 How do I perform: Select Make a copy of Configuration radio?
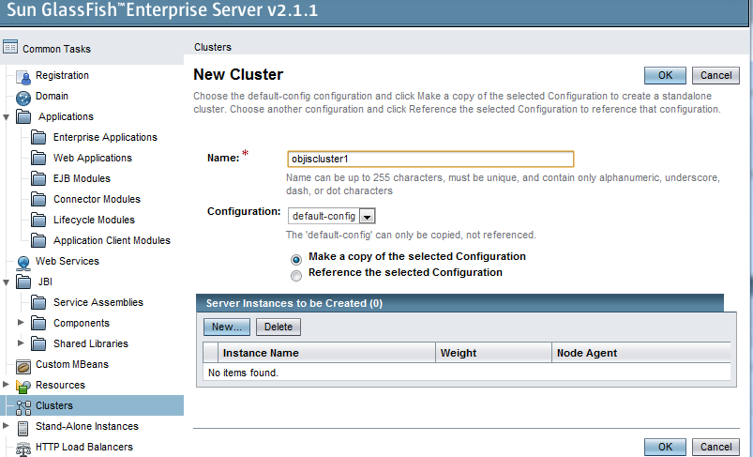(296, 259)
